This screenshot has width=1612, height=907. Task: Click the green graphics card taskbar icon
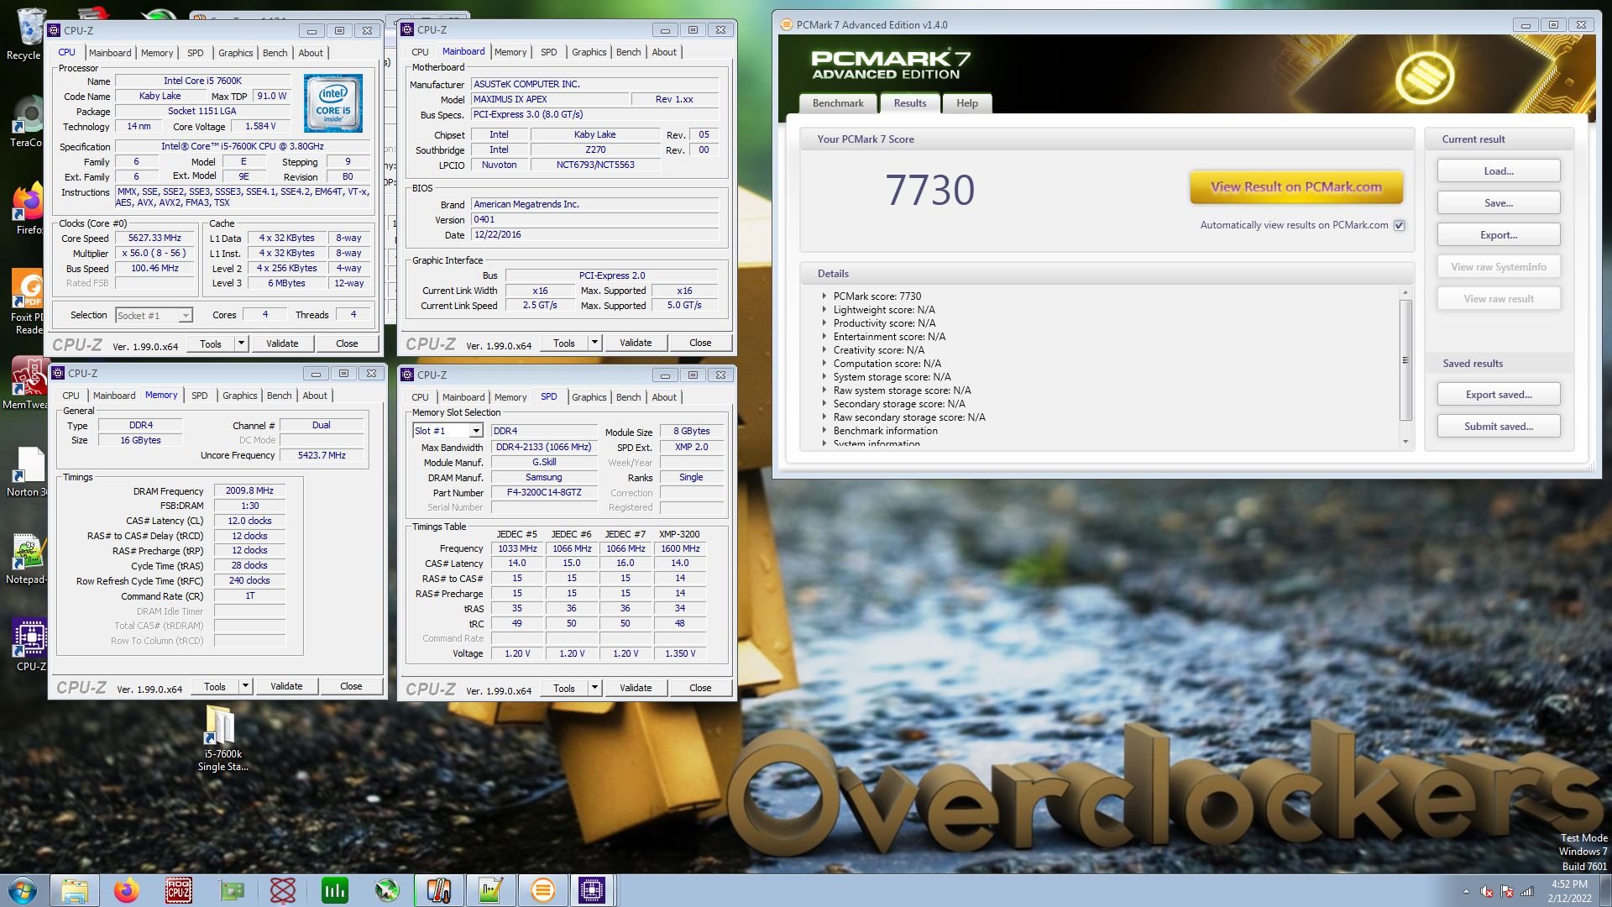pyautogui.click(x=231, y=890)
